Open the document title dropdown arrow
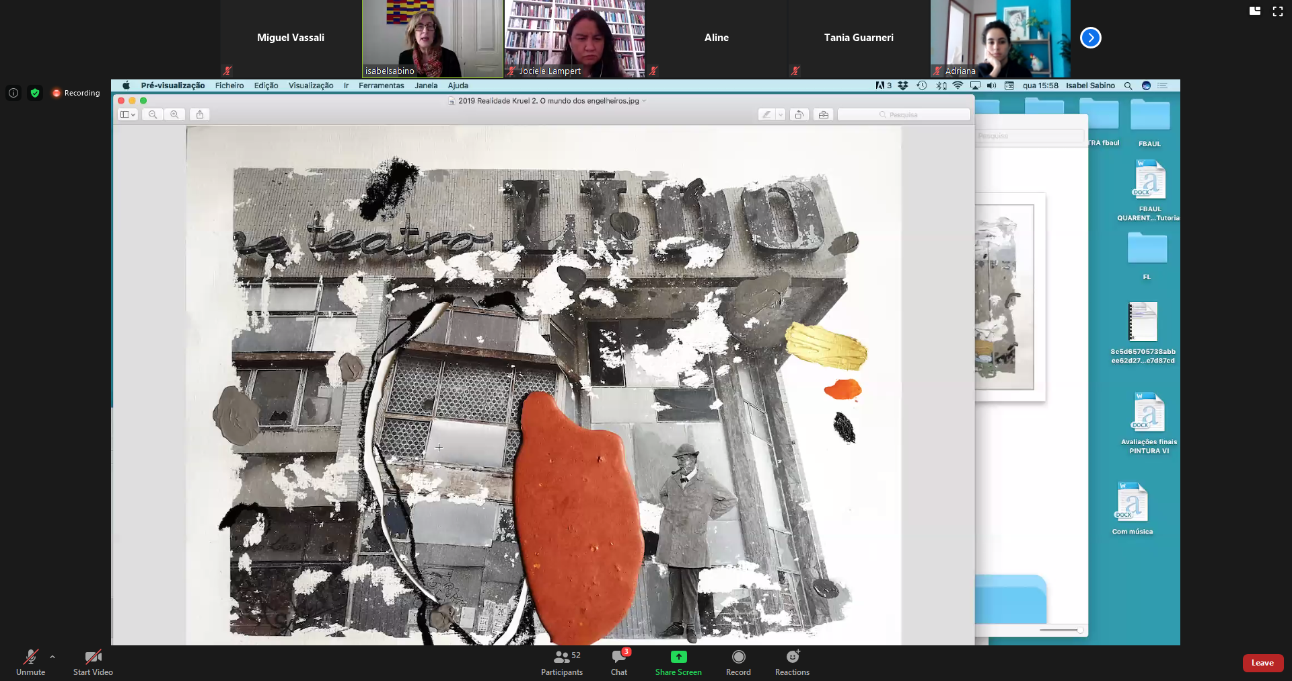 (x=645, y=101)
